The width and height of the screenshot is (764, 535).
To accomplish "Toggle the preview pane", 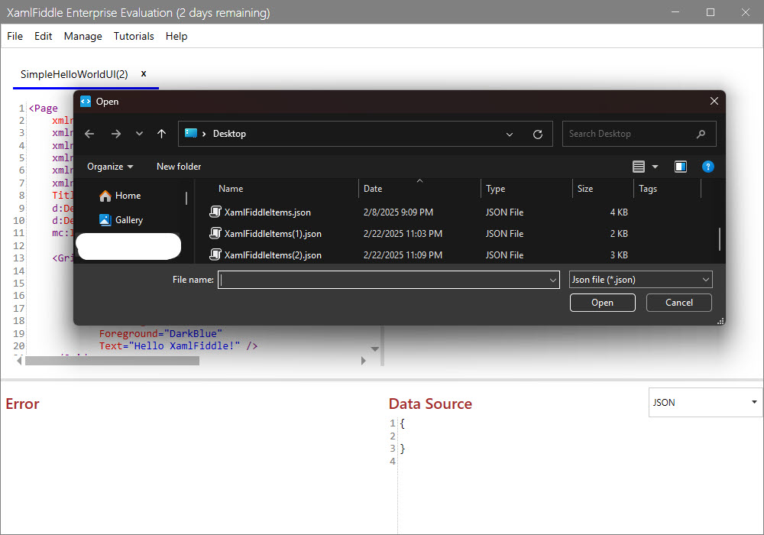I will (680, 167).
